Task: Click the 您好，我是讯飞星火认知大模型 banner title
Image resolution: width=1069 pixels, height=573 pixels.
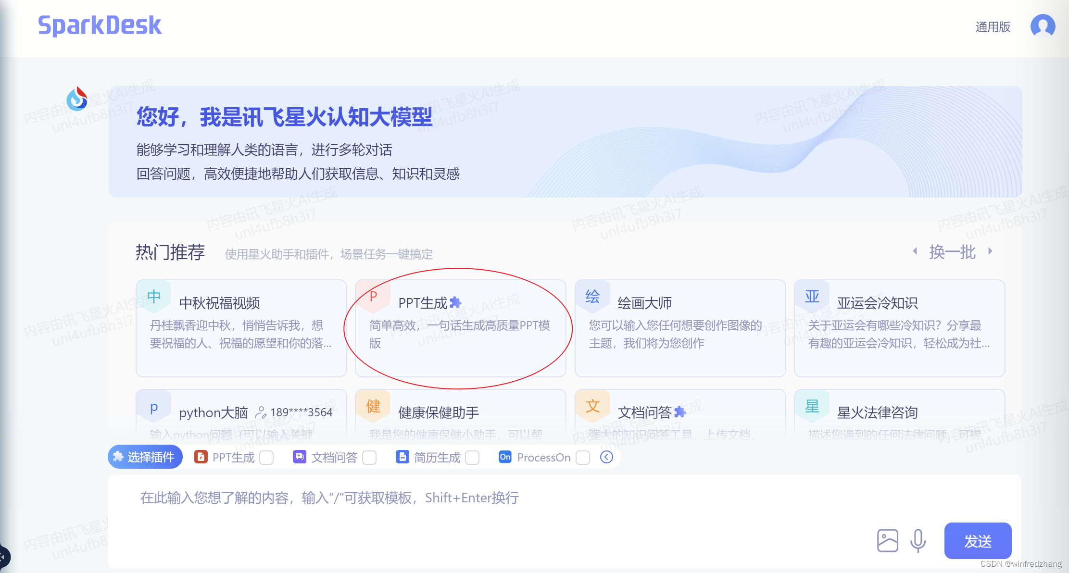Action: click(x=285, y=117)
